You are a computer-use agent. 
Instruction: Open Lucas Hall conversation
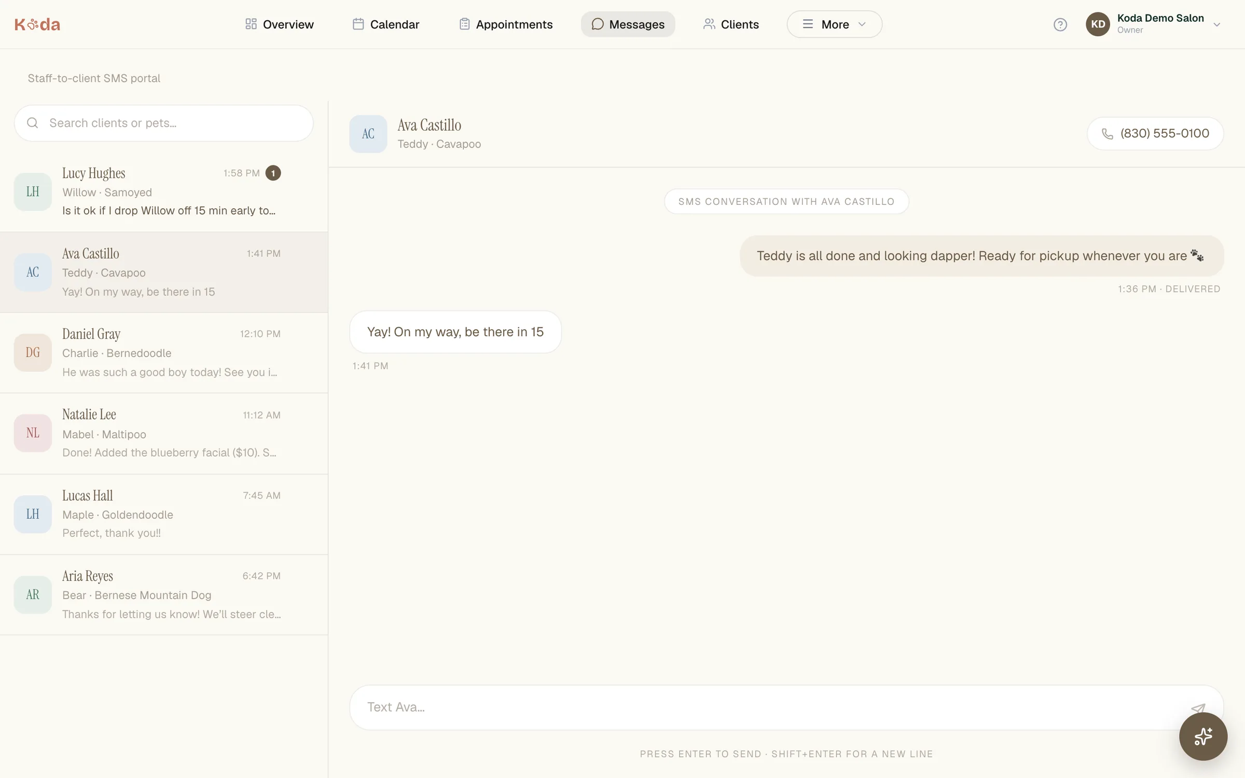(x=164, y=514)
